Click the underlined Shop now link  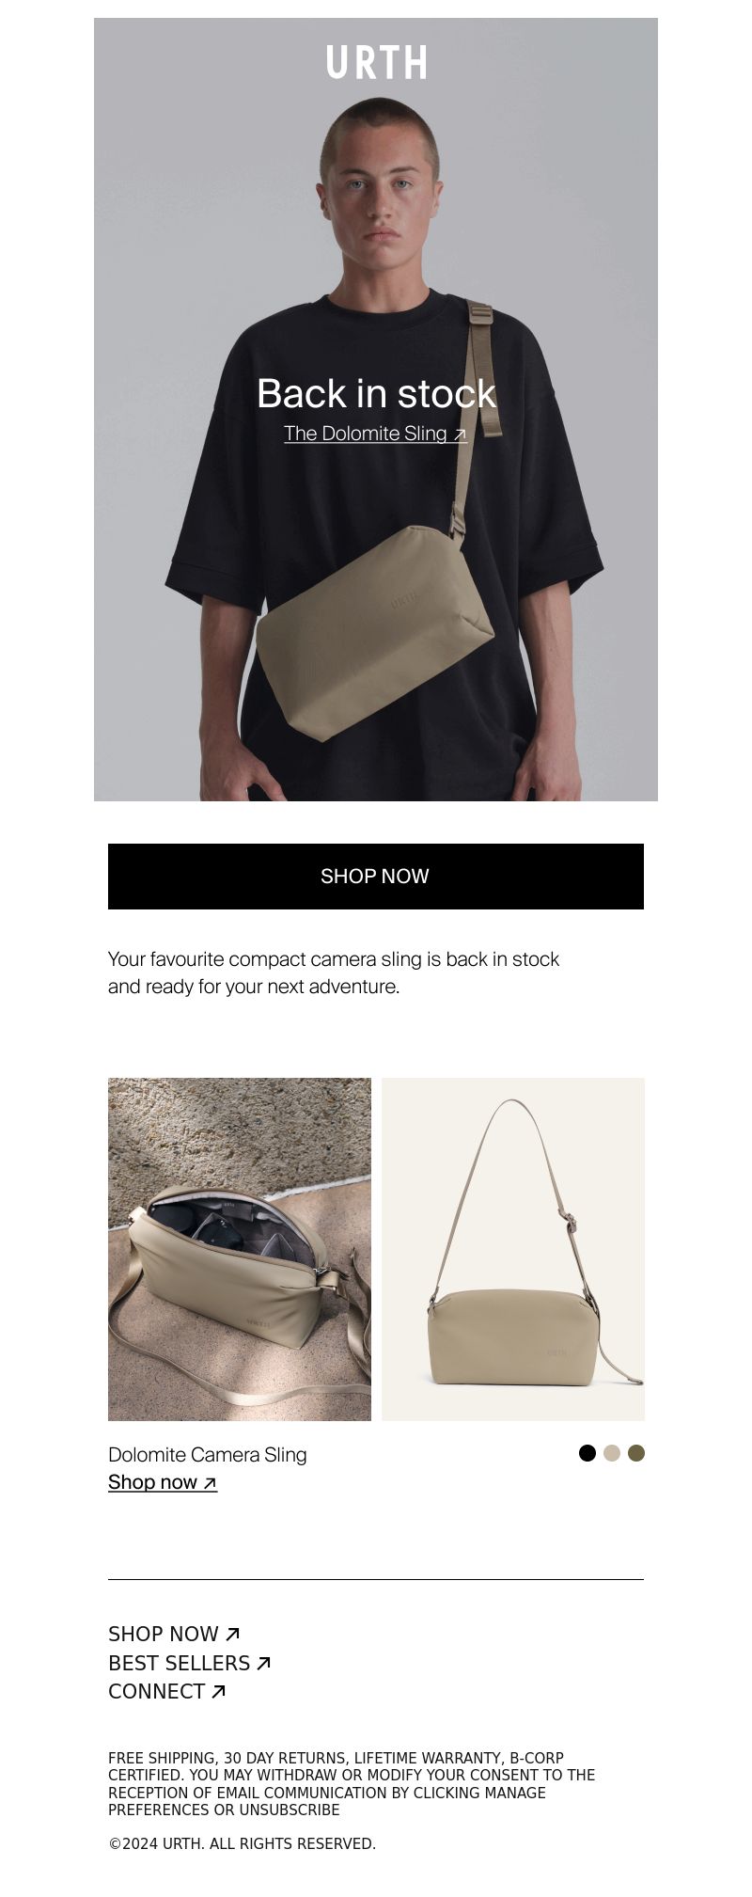pyautogui.click(x=163, y=1482)
